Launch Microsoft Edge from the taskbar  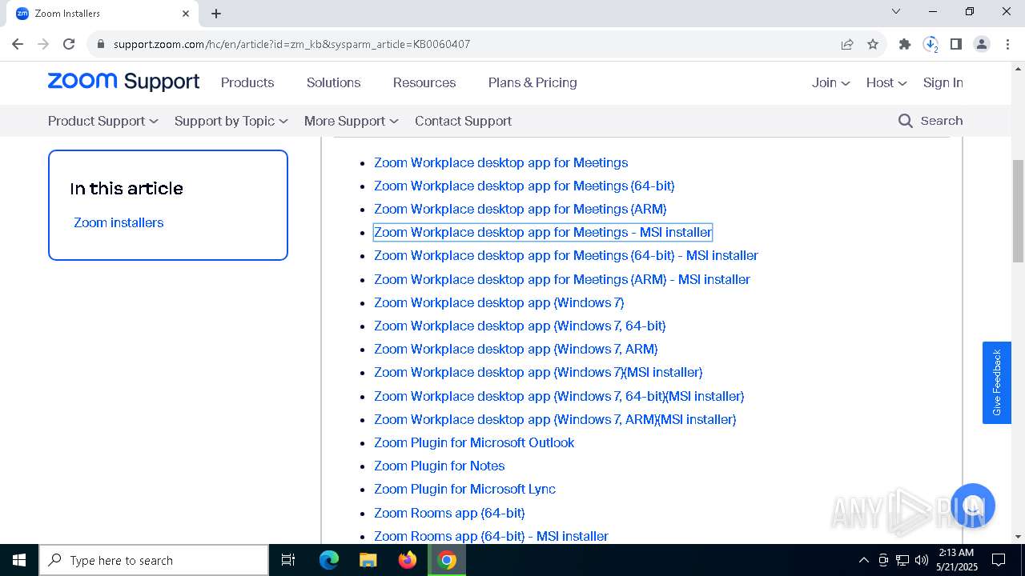[329, 560]
